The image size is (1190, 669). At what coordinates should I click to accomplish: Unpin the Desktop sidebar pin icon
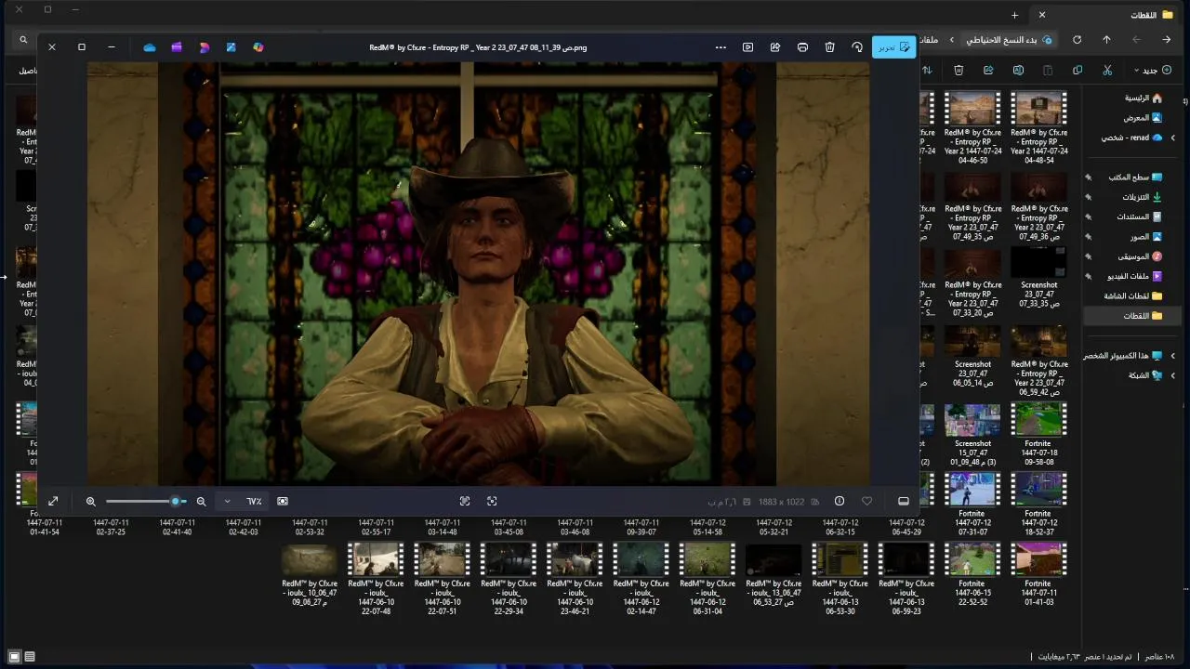(x=1089, y=177)
